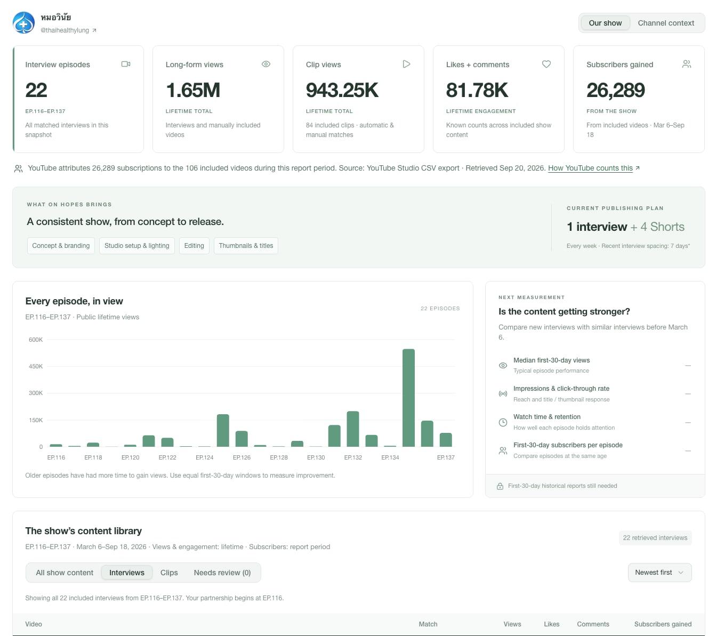Click the broadcast icon beside Impressions & click-through rate
Image resolution: width=716 pixels, height=636 pixels.
pyautogui.click(x=503, y=393)
